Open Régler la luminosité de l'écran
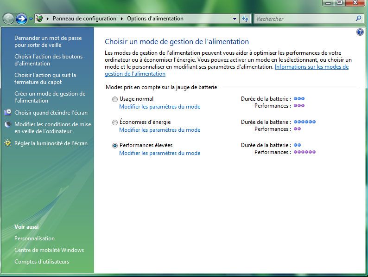This screenshot has width=368, height=277. [51, 143]
